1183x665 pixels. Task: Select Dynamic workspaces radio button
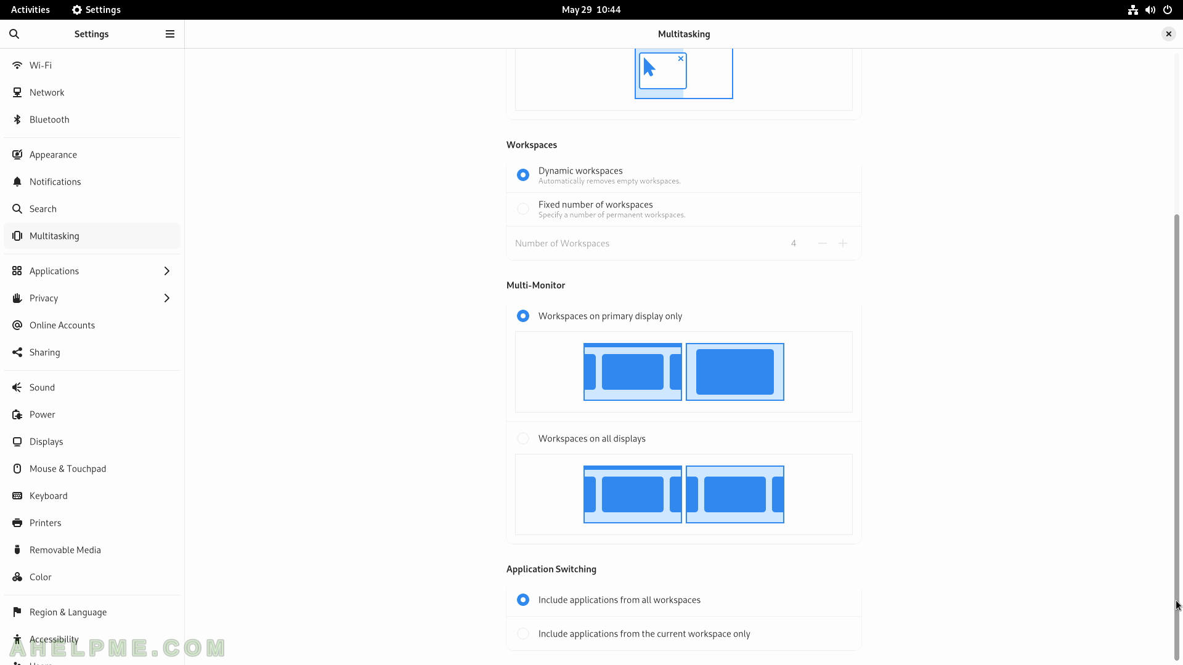(x=523, y=175)
